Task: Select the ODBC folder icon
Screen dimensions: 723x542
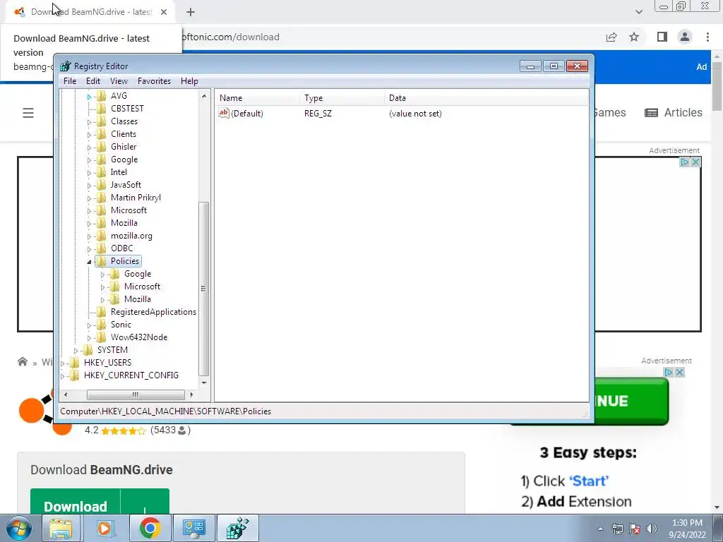Action: click(x=102, y=248)
